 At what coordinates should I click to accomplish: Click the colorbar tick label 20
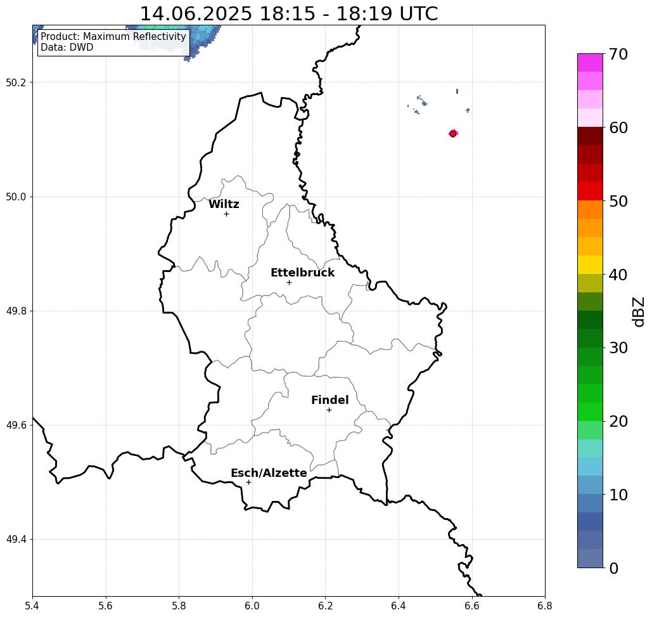click(618, 421)
